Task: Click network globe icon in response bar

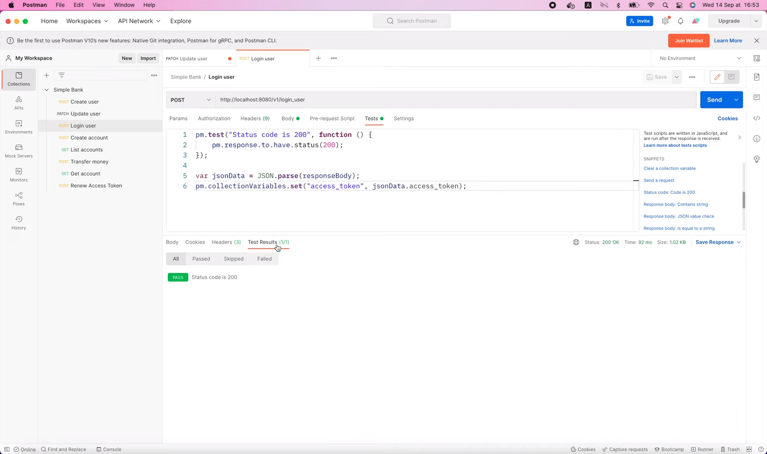Action: pyautogui.click(x=576, y=242)
